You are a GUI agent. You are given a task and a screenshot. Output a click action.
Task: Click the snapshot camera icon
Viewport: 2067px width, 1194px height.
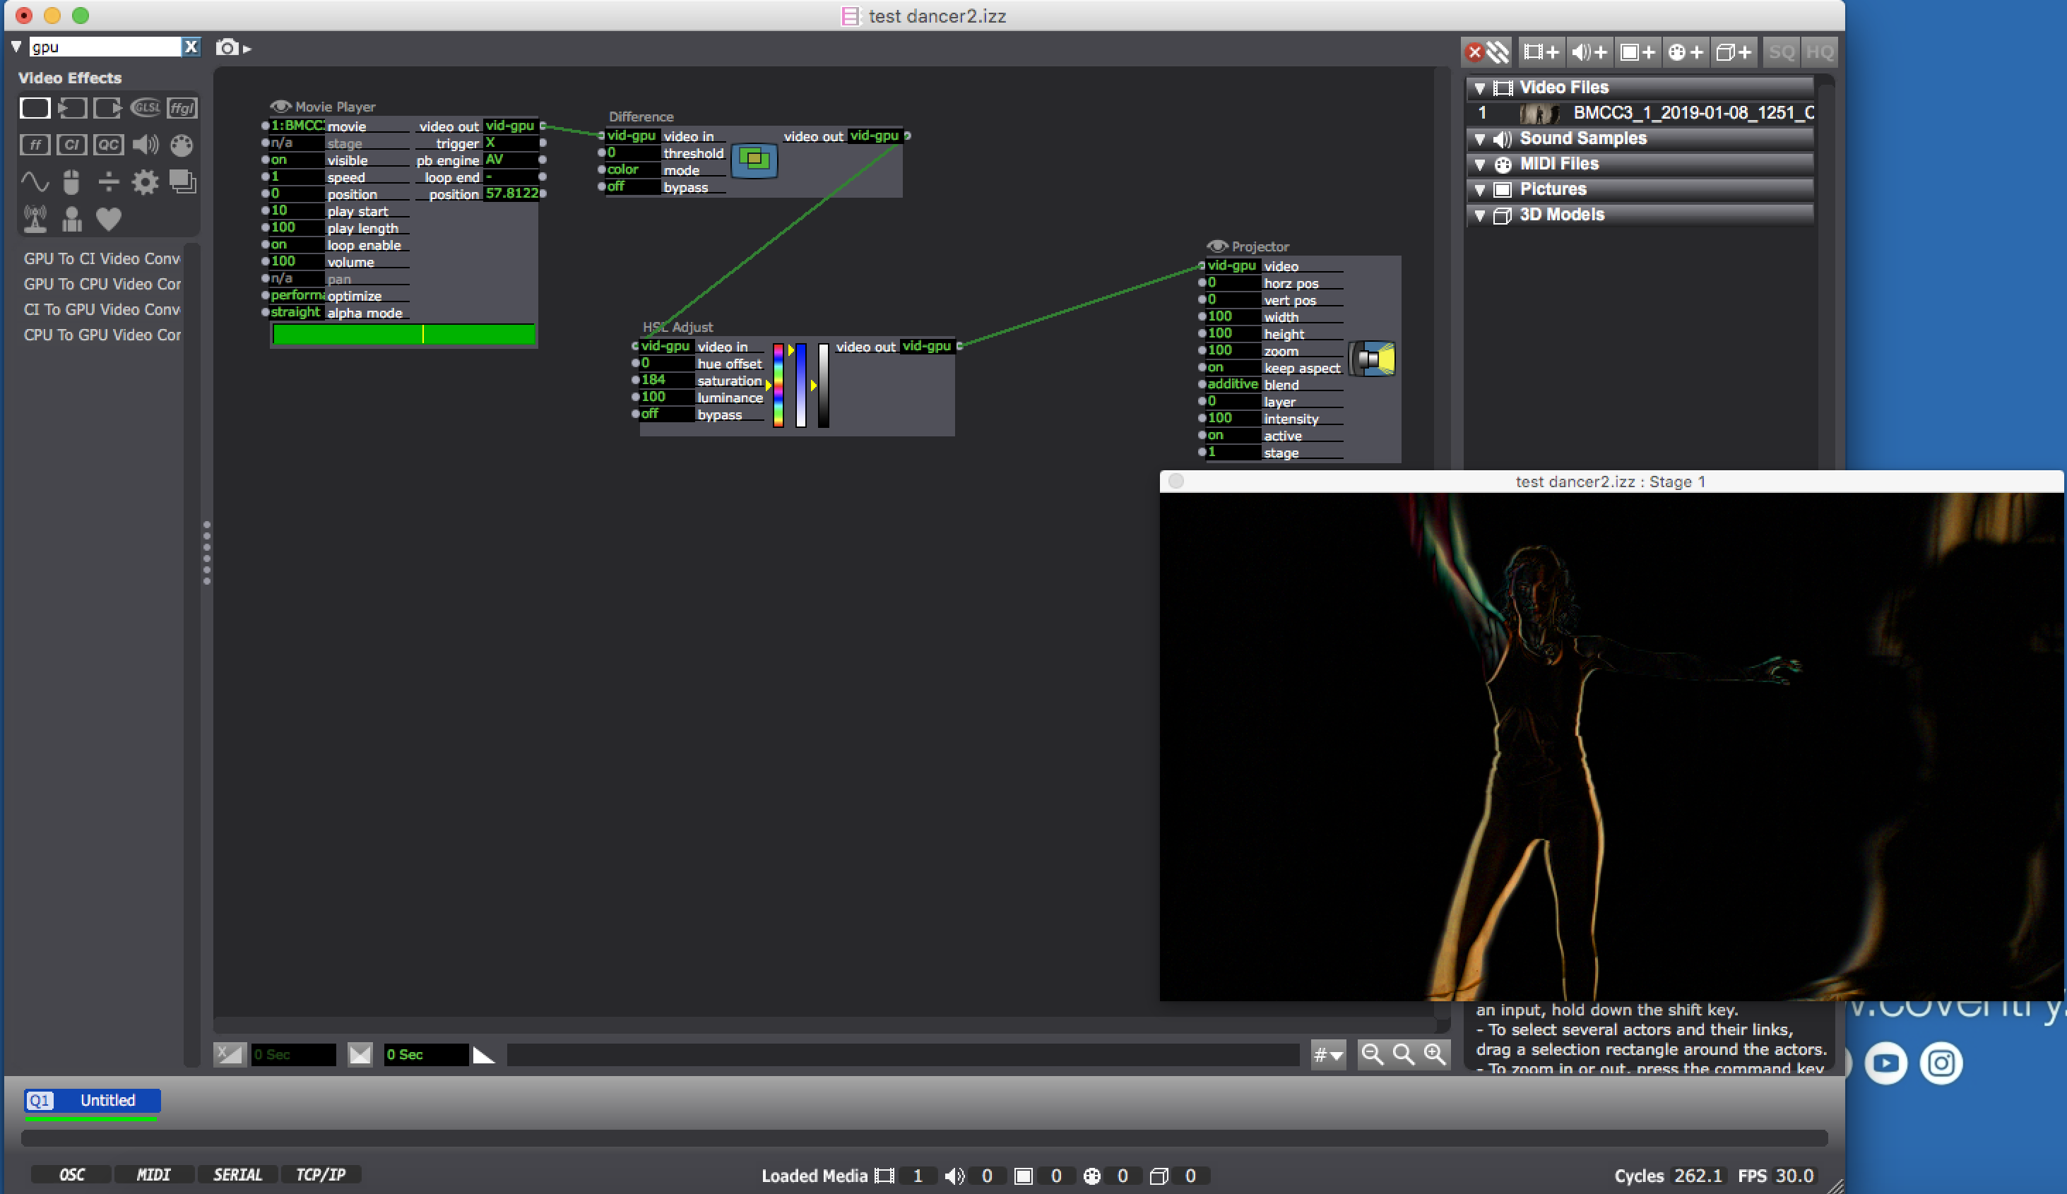pyautogui.click(x=227, y=47)
